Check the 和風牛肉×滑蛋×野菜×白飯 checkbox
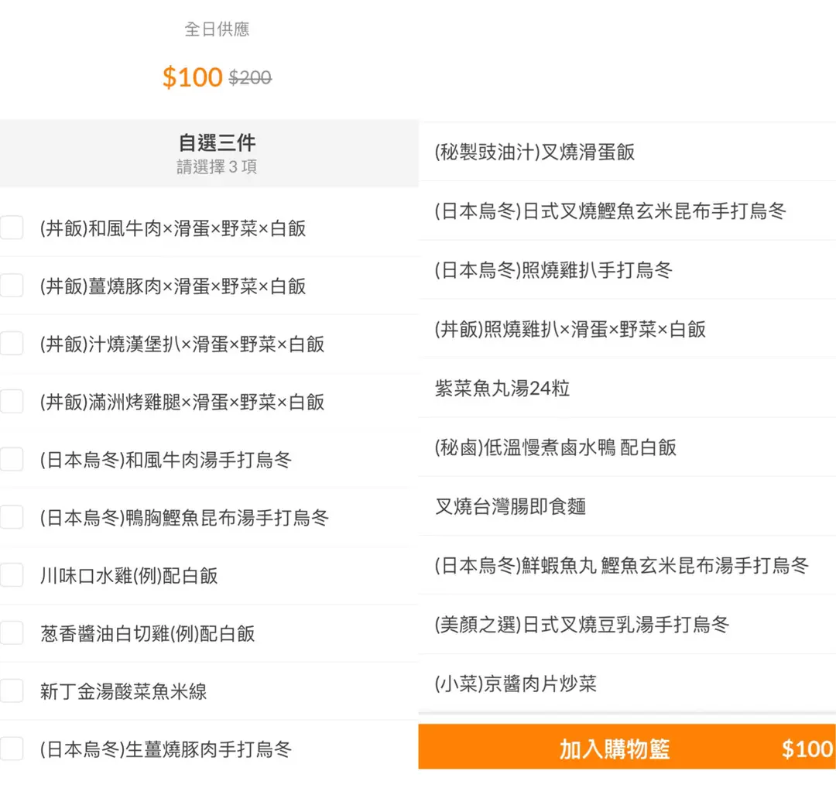Screen dimensions: 836x795 [12, 228]
